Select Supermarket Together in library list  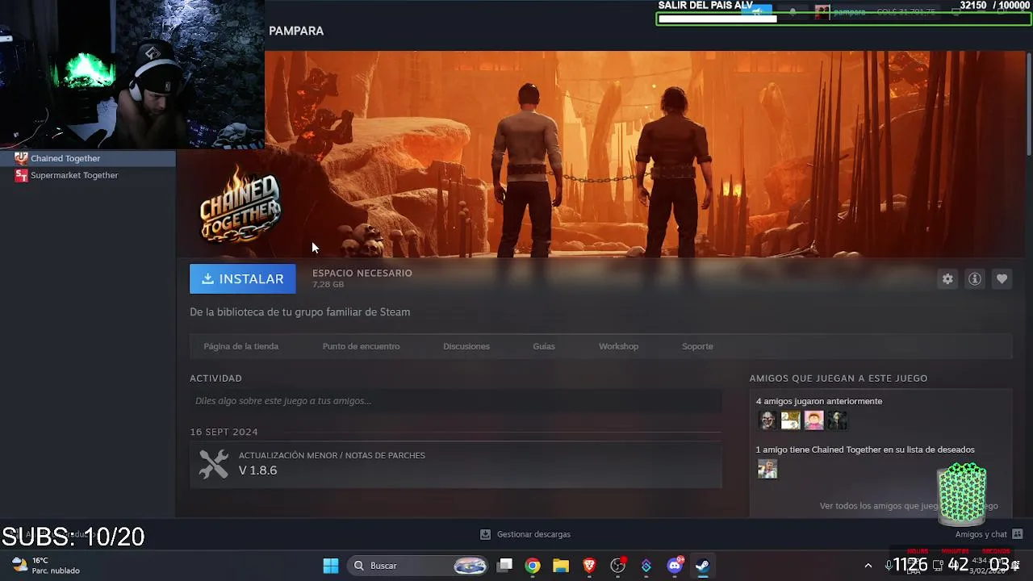[x=88, y=175]
